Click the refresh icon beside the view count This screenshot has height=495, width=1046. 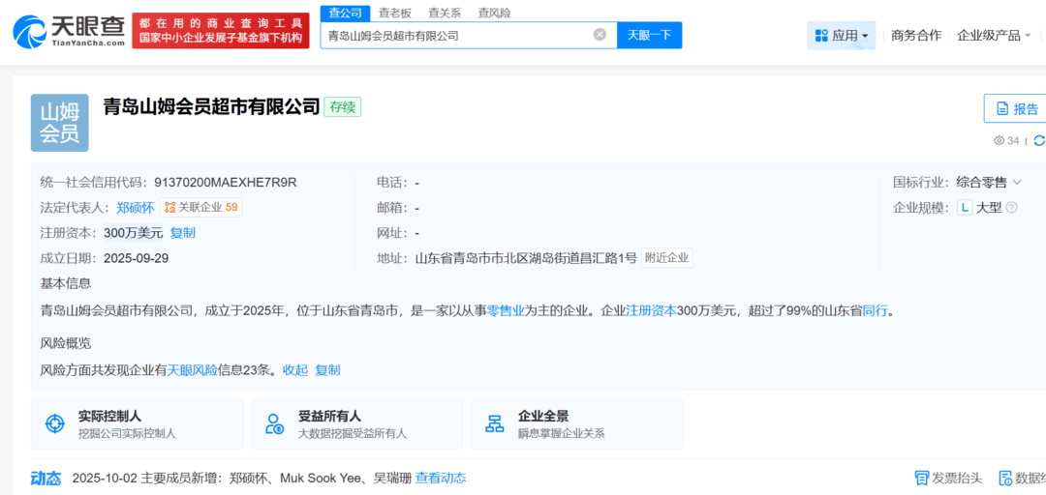[x=1038, y=140]
